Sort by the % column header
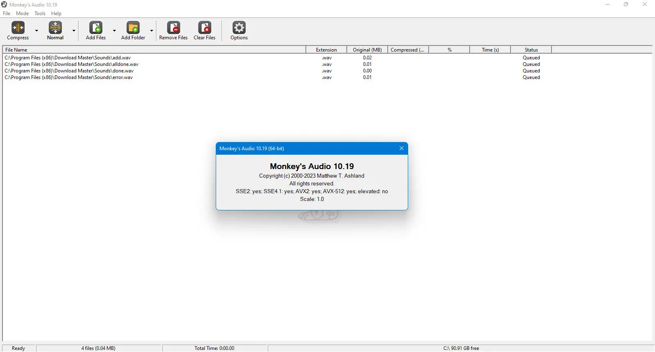Screen dimensions: 655x352 click(449, 50)
